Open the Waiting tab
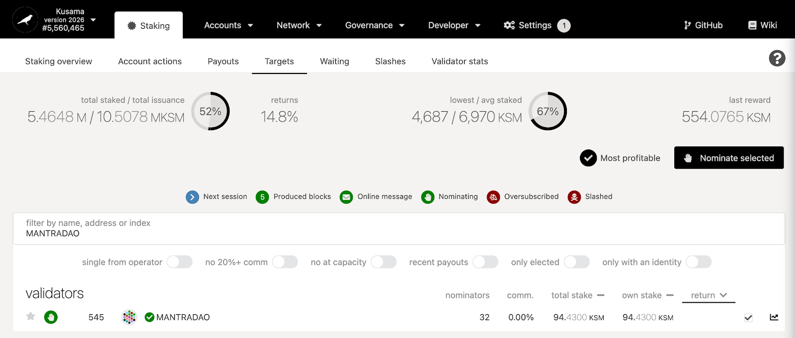This screenshot has width=795, height=338. (334, 61)
